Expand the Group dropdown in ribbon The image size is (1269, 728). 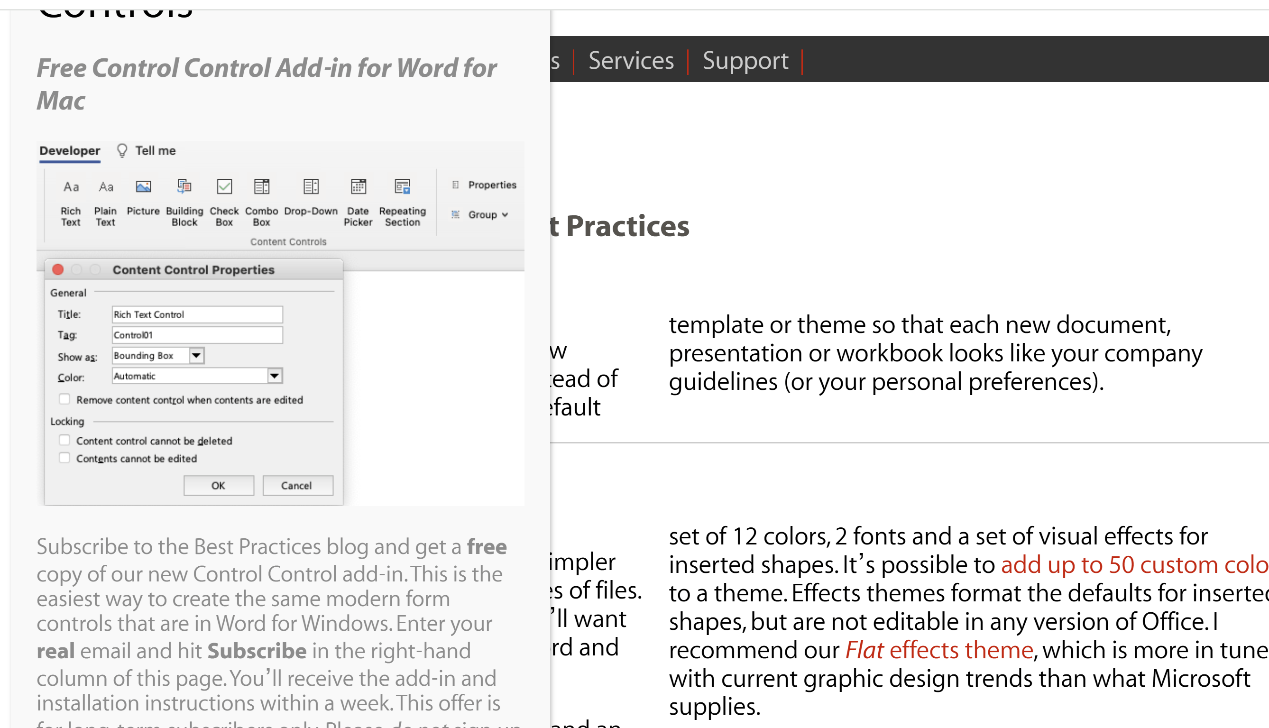pyautogui.click(x=487, y=214)
